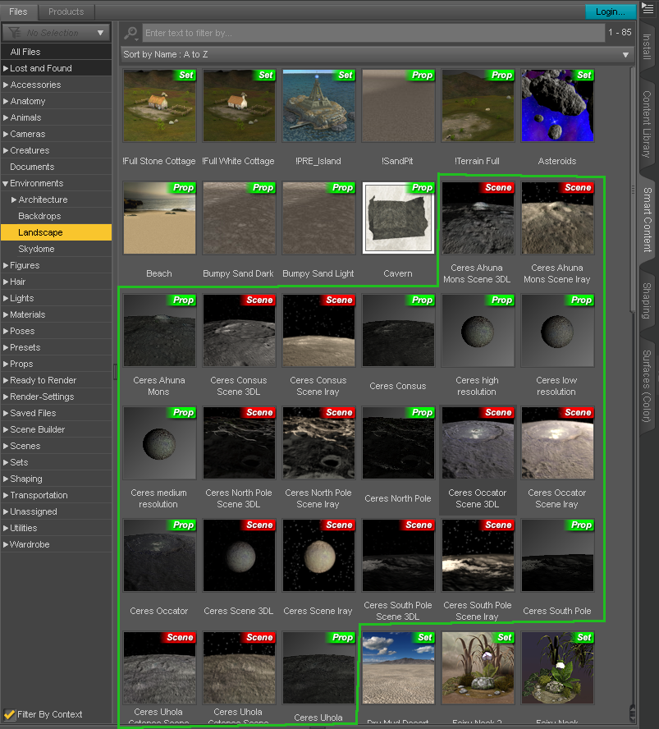Select Ceres Consus Scene 3DL thumbnail
The height and width of the screenshot is (729, 659).
pos(239,331)
